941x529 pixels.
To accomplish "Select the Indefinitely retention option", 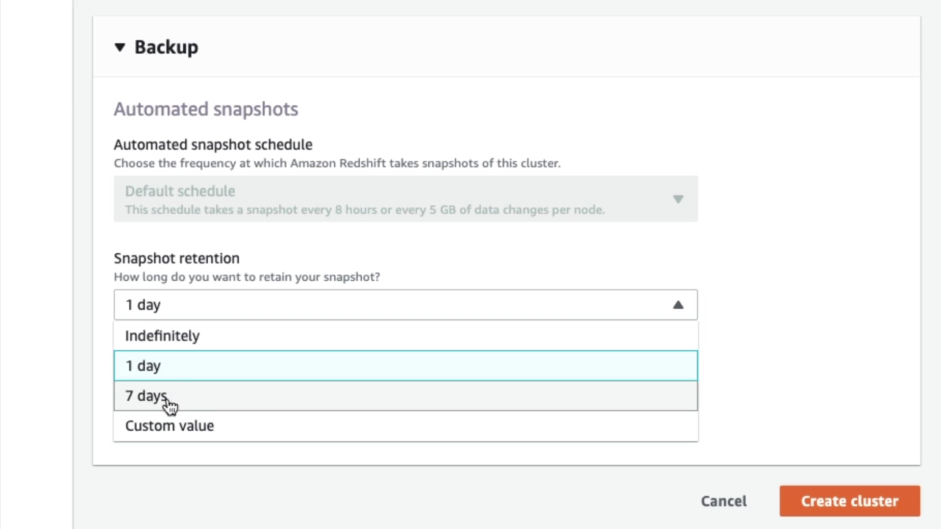I will coord(162,336).
